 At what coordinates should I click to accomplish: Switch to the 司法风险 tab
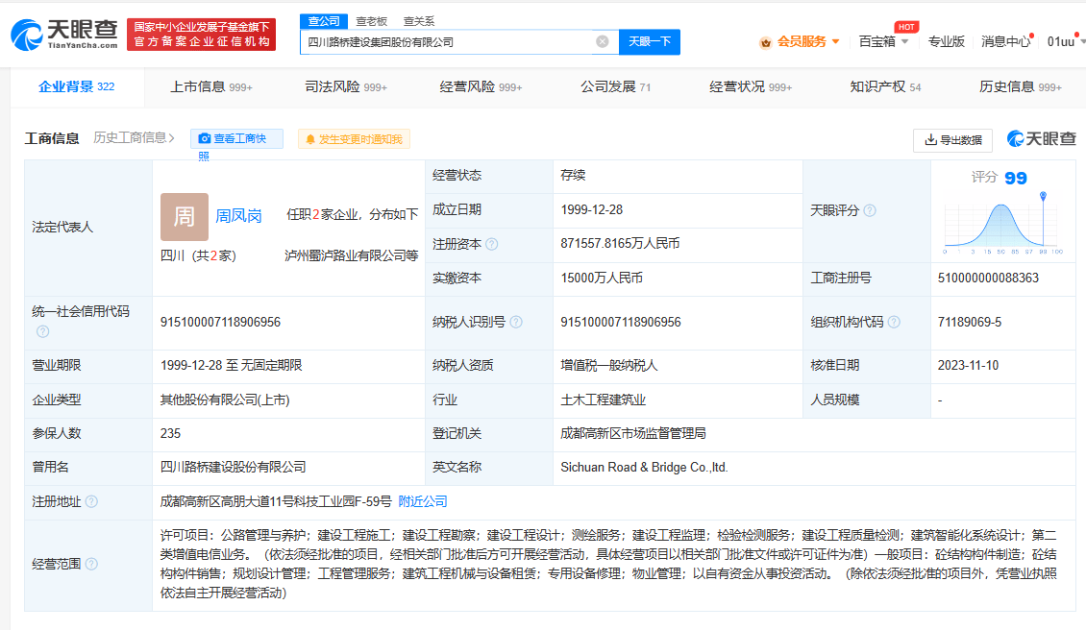[x=346, y=86]
